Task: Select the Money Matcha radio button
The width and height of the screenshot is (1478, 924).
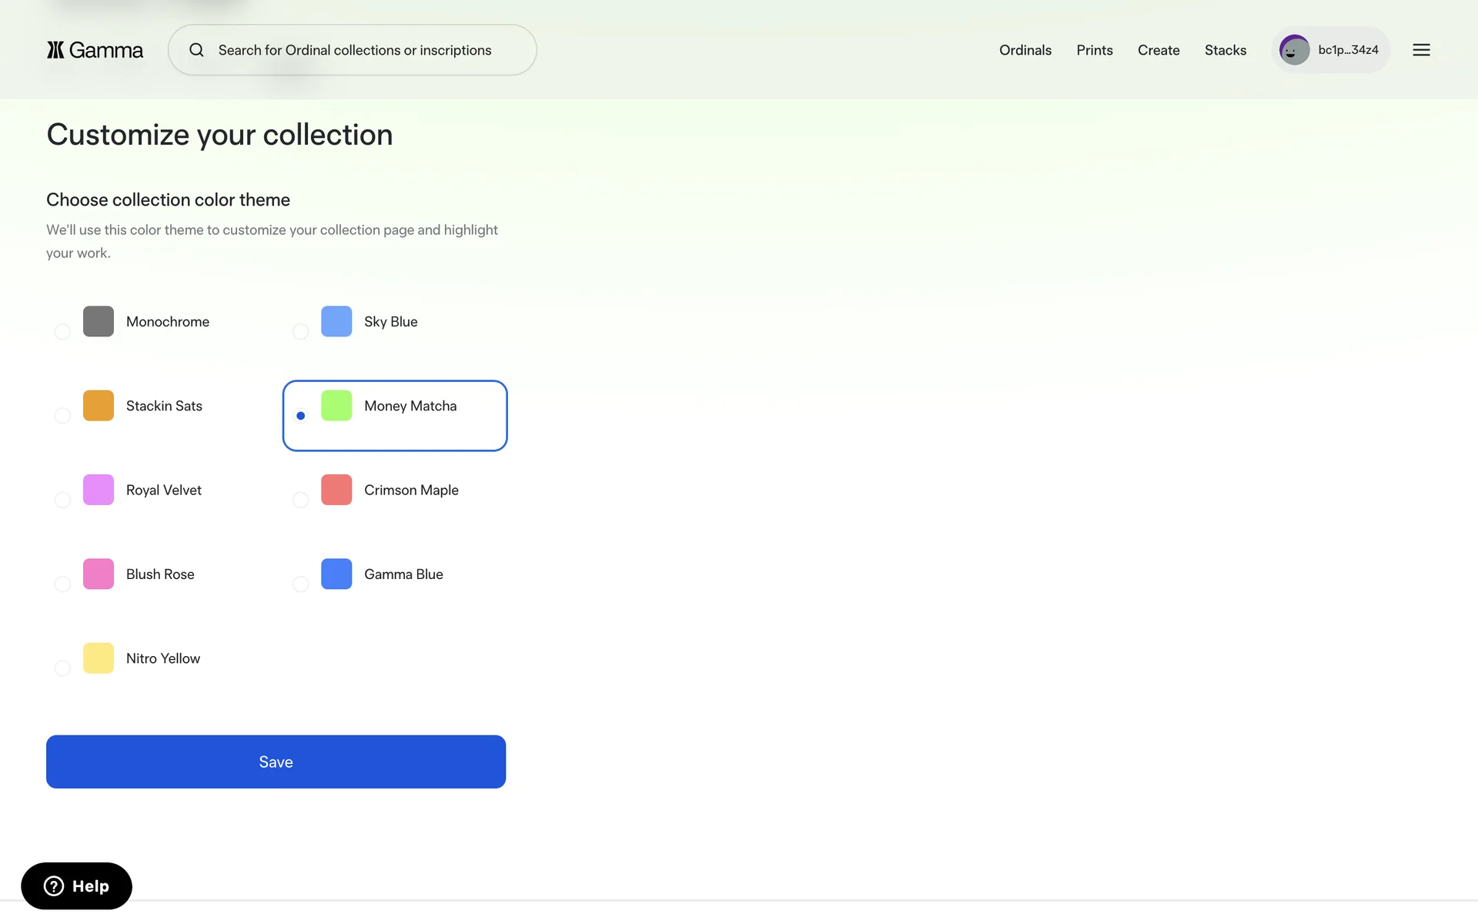Action: click(300, 416)
